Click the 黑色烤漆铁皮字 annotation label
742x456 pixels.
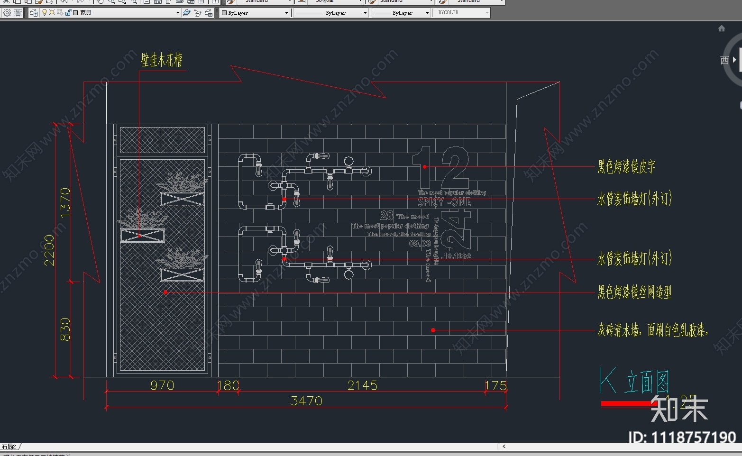point(626,166)
